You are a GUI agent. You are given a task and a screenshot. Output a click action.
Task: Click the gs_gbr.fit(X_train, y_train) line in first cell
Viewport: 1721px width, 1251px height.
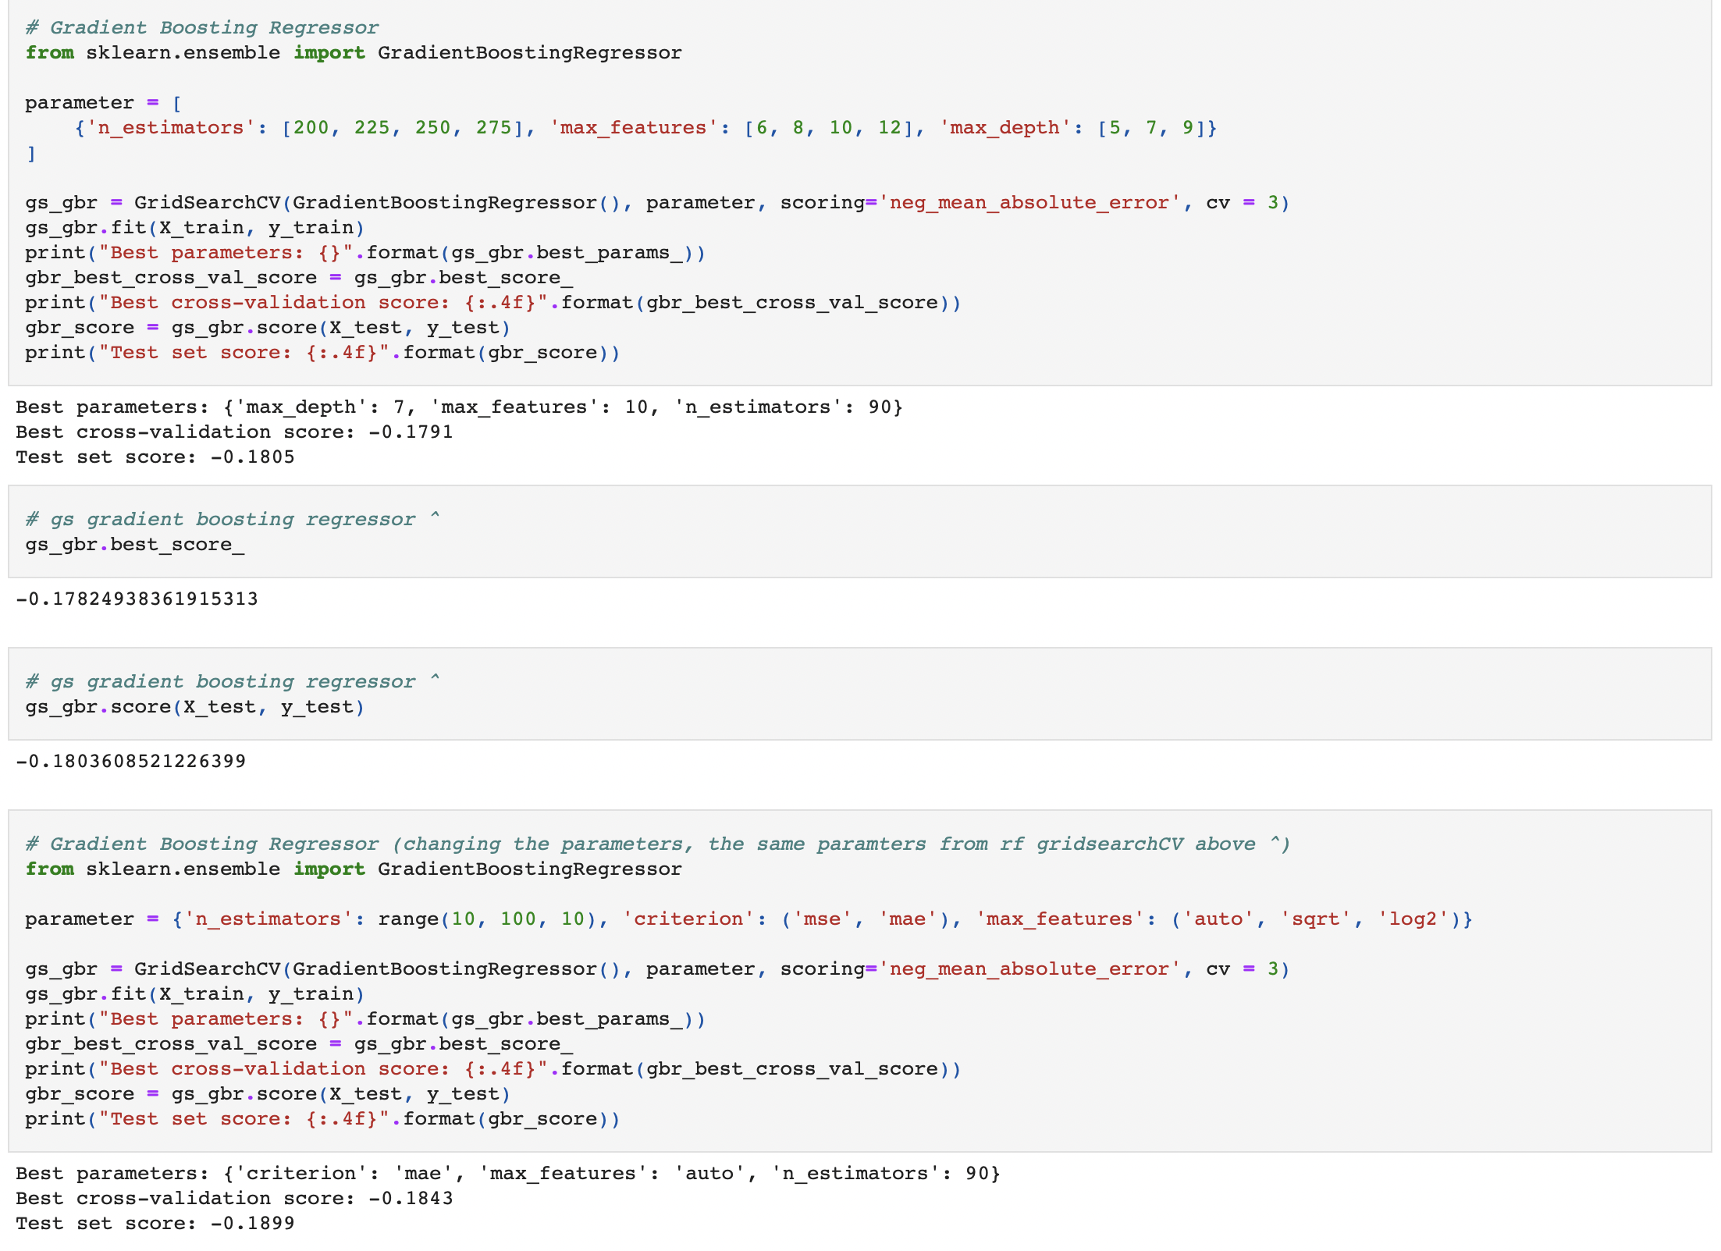(195, 227)
